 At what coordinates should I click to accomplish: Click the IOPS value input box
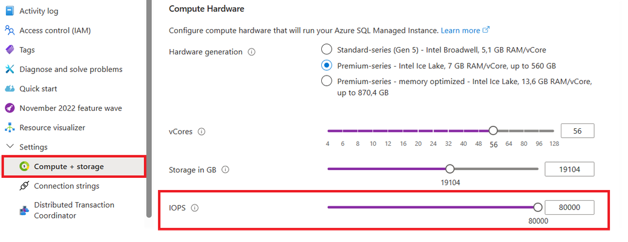[569, 208]
